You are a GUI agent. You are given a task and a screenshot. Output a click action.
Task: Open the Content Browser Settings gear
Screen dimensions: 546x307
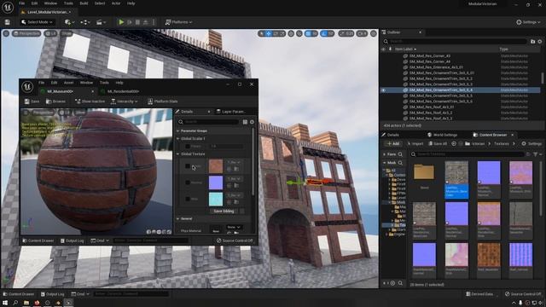point(531,143)
